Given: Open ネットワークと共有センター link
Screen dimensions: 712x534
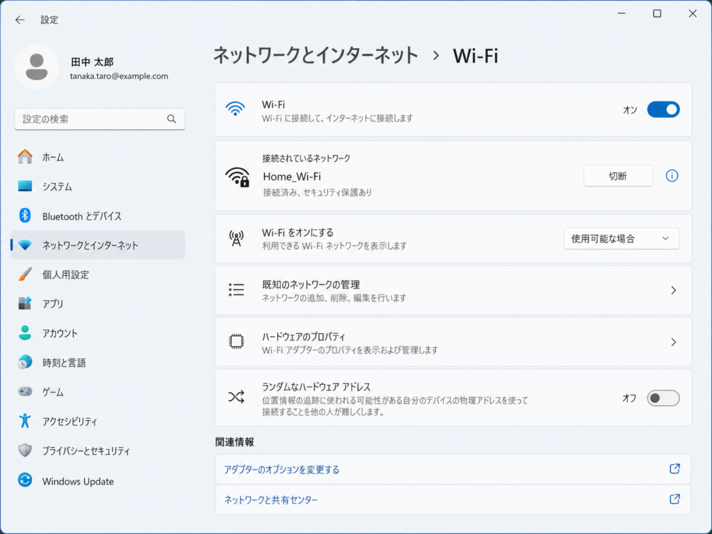Looking at the screenshot, I should pyautogui.click(x=271, y=500).
